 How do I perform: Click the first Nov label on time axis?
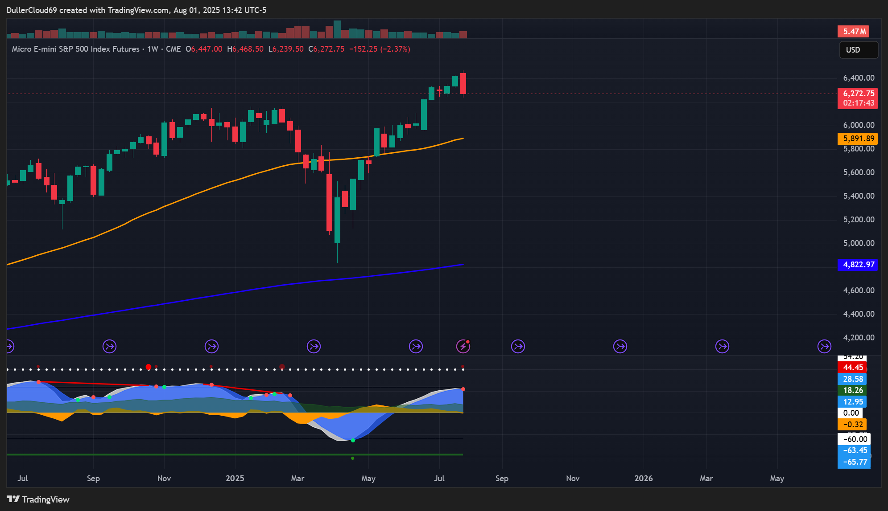tap(164, 478)
